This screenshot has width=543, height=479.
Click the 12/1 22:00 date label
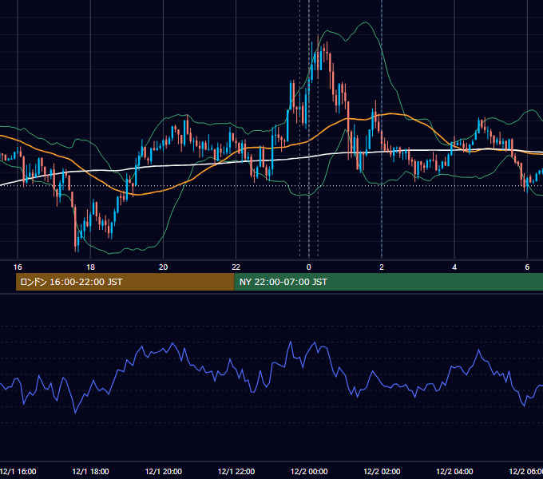pyautogui.click(x=236, y=472)
